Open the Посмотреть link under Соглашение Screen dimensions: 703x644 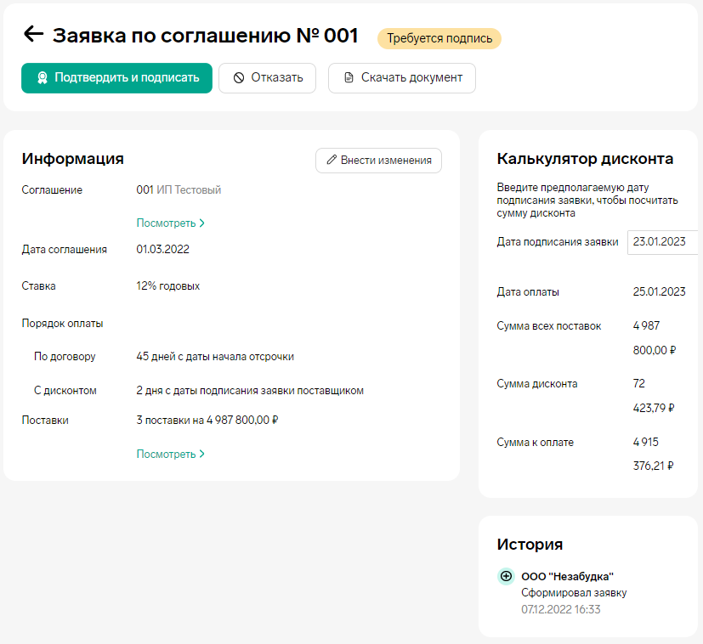click(166, 223)
